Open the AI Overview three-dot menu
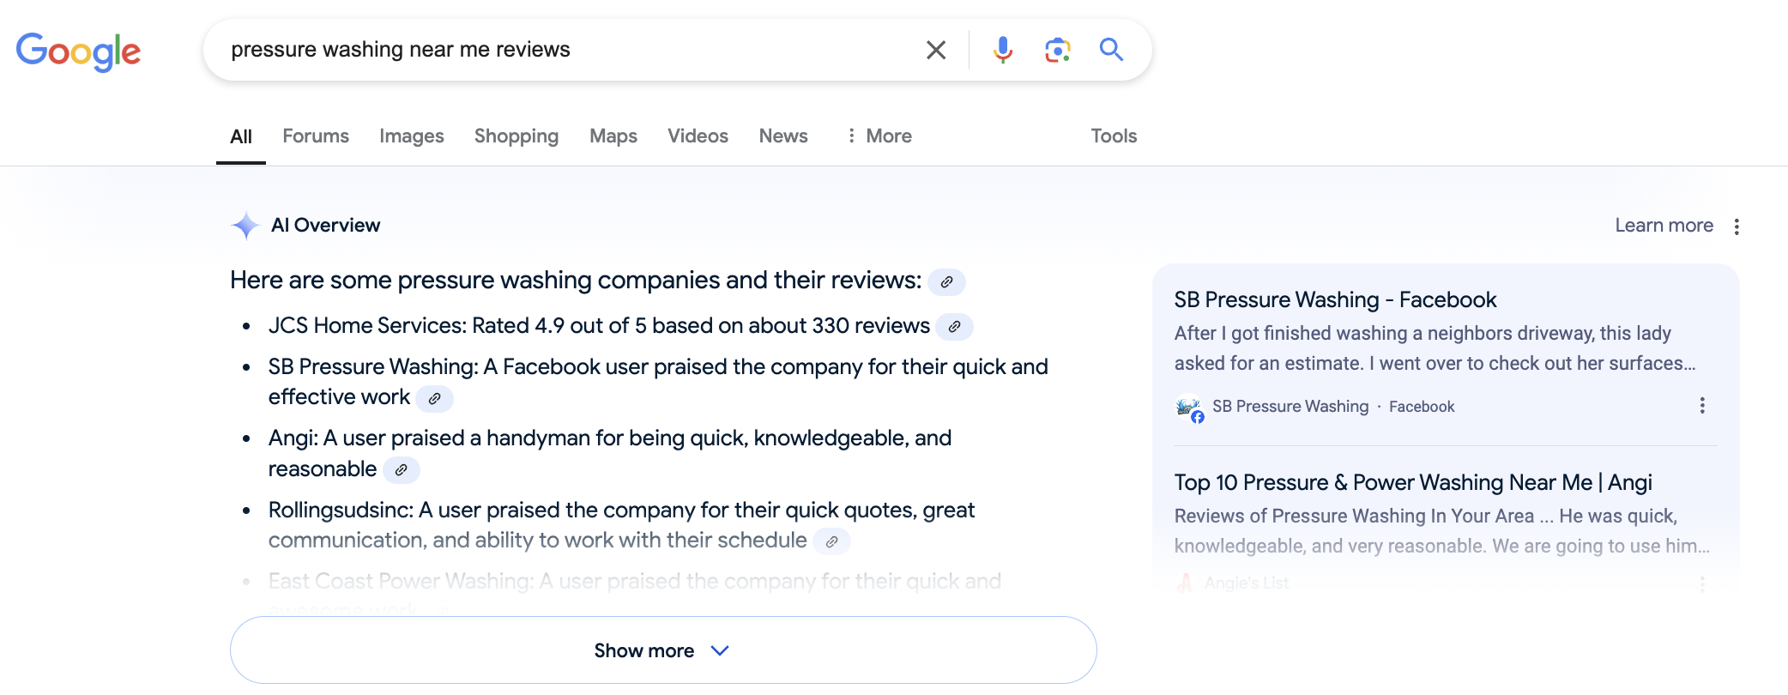1788x695 pixels. point(1737,227)
